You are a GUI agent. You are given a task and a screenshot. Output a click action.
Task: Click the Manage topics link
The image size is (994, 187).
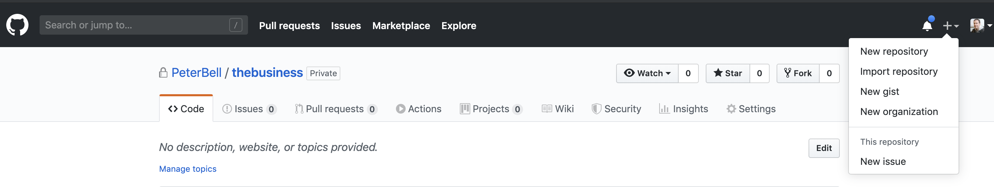click(188, 169)
